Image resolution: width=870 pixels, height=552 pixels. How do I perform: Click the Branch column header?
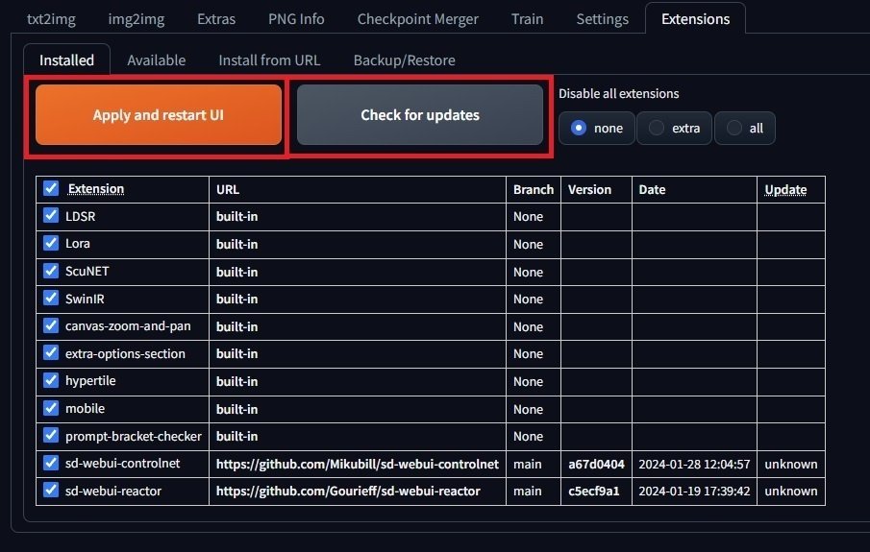tap(534, 189)
